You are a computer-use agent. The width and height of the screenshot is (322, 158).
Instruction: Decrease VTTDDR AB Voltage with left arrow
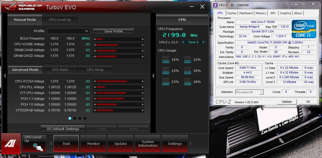click(x=95, y=110)
